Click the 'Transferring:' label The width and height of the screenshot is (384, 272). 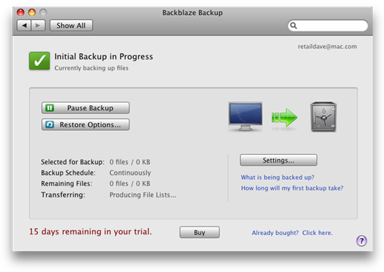click(63, 195)
